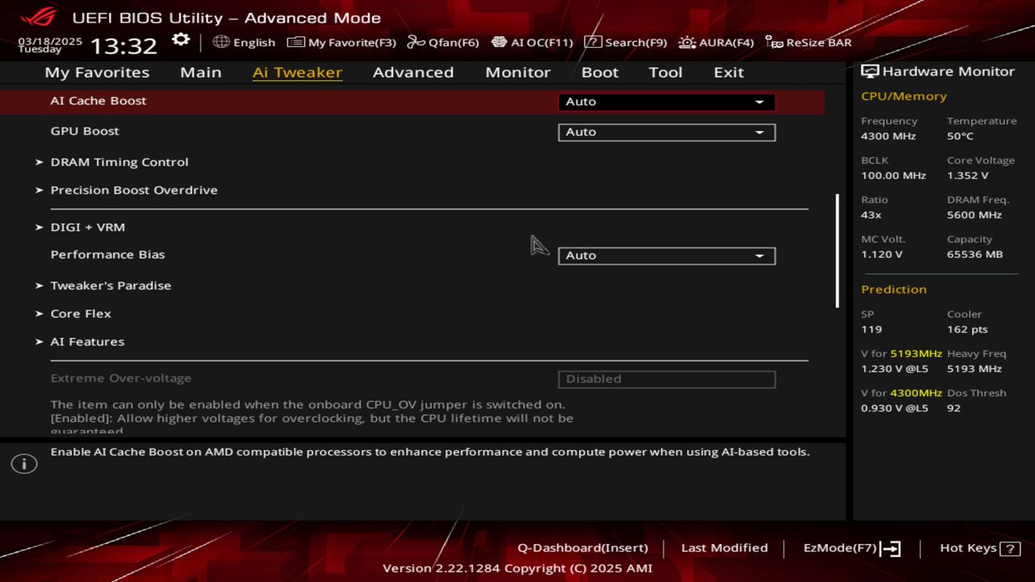Select the Performance Bias label

click(108, 255)
